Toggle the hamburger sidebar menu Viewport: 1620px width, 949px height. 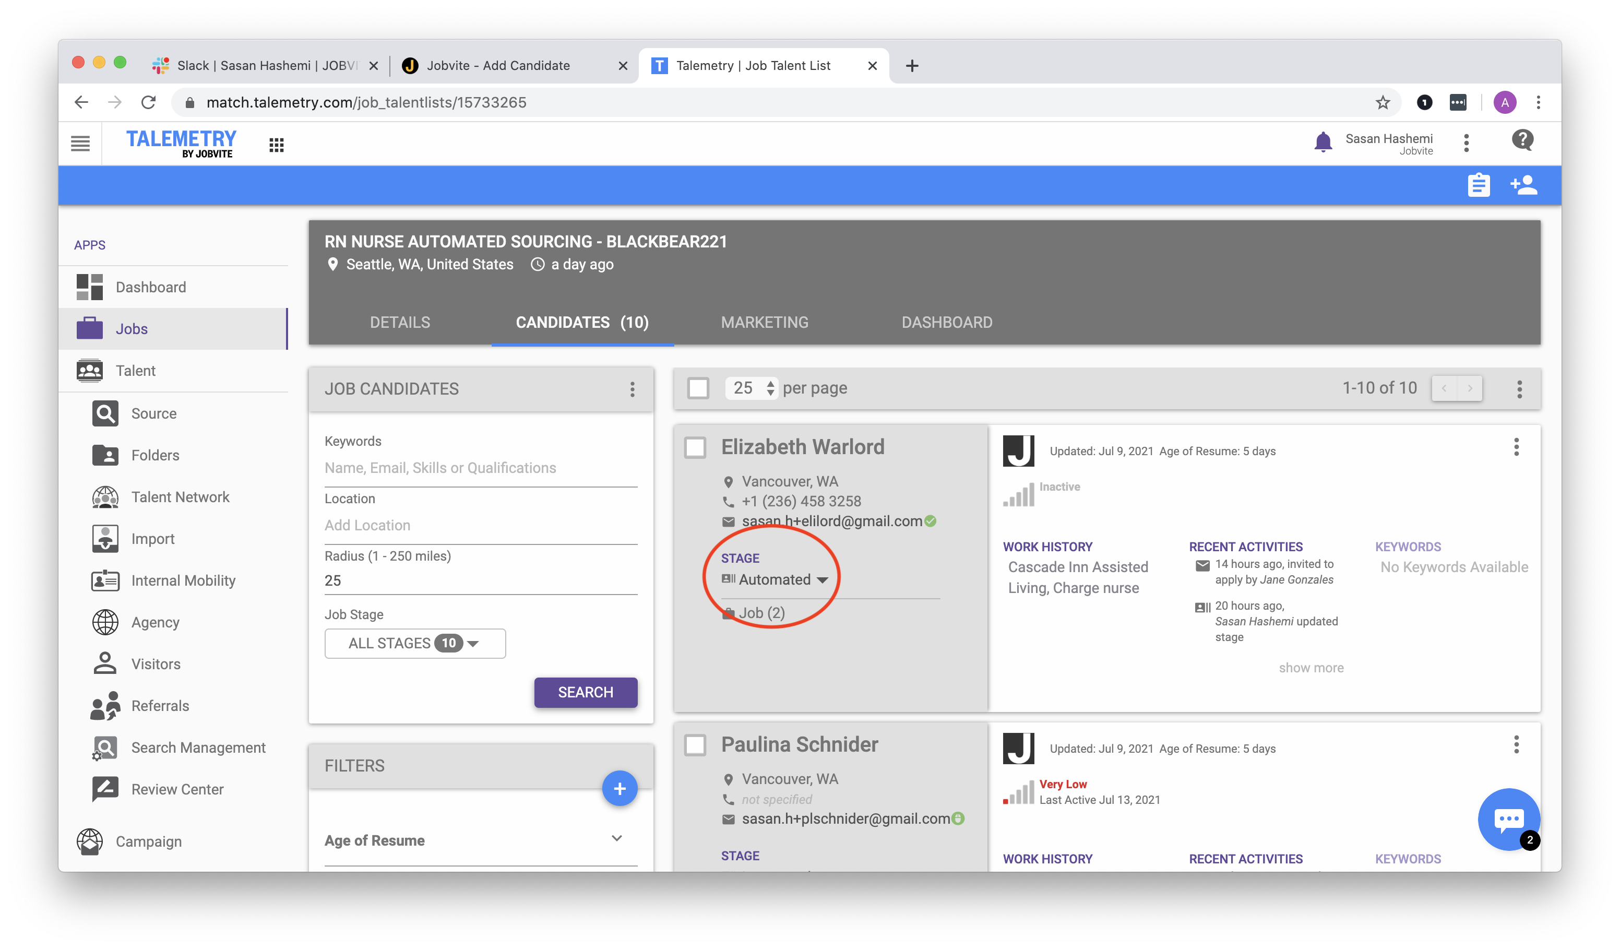click(x=80, y=144)
